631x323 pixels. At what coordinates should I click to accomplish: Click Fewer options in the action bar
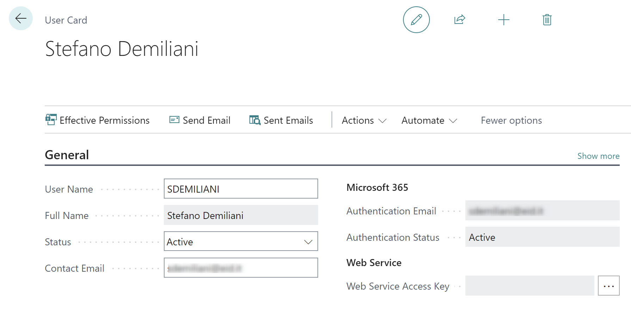point(511,121)
